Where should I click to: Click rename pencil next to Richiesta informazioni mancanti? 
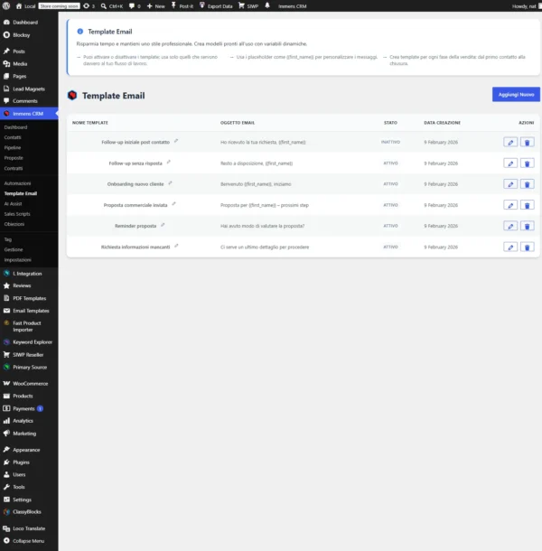pos(176,246)
